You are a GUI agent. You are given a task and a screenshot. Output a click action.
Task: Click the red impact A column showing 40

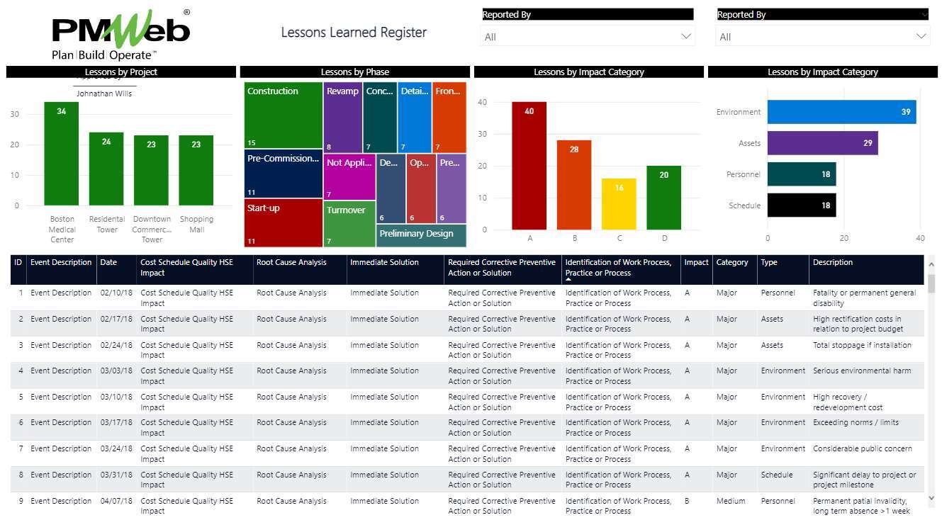(x=529, y=166)
